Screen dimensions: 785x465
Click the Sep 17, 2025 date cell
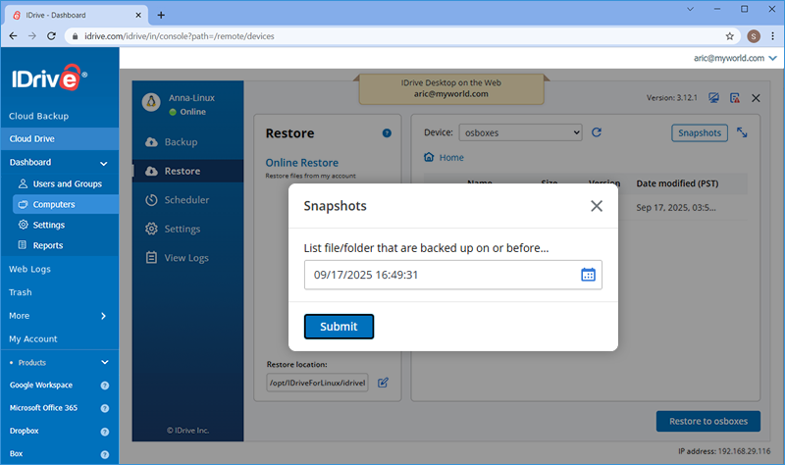pyautogui.click(x=676, y=208)
